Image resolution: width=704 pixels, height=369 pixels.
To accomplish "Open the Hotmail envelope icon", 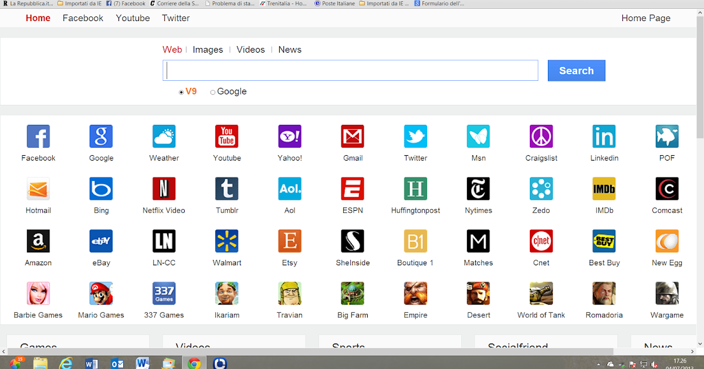I will click(38, 189).
